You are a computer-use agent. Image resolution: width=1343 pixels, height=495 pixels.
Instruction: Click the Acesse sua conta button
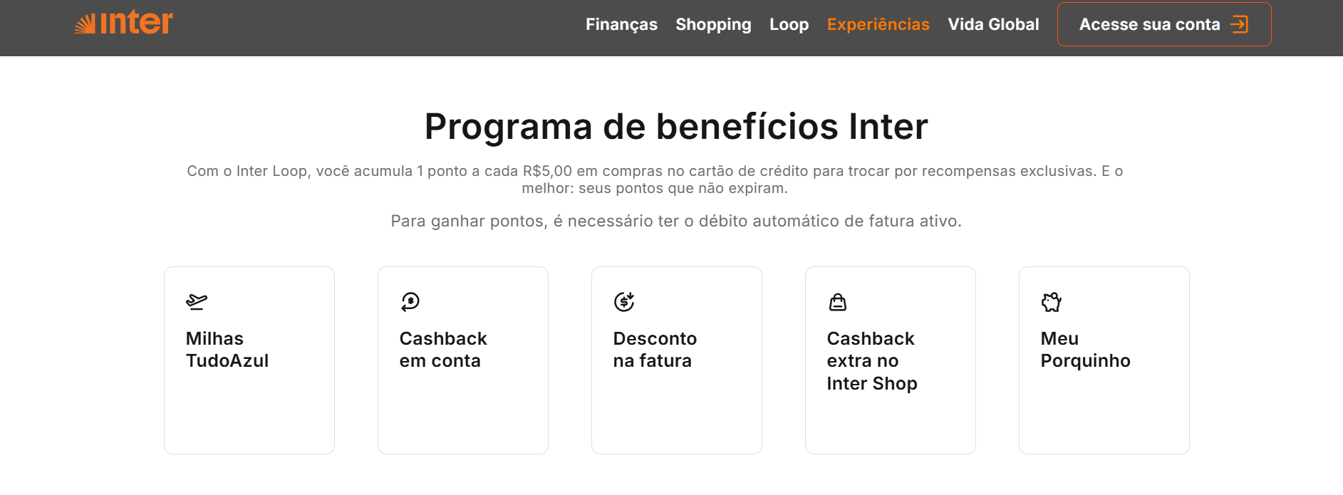point(1148,24)
